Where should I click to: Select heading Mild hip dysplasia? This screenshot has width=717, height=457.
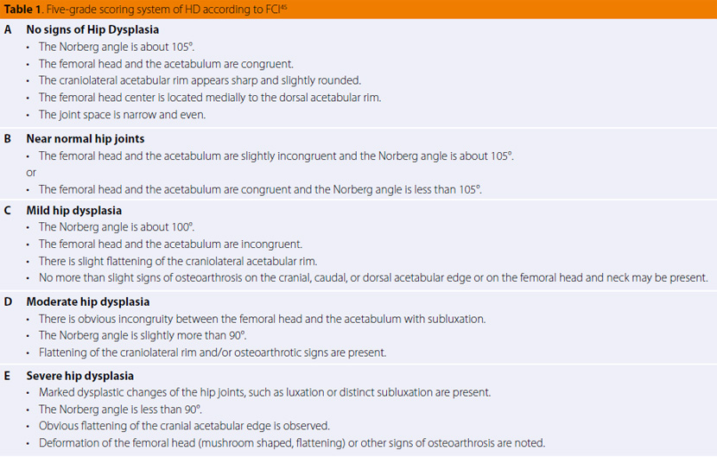(x=74, y=211)
